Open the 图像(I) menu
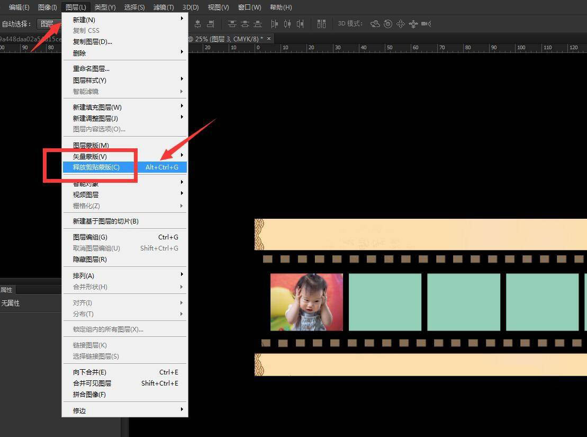 point(48,7)
